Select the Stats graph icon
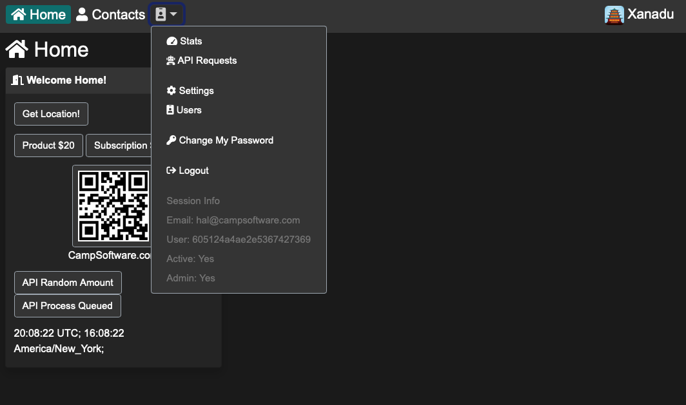Image resolution: width=686 pixels, height=405 pixels. tap(171, 41)
